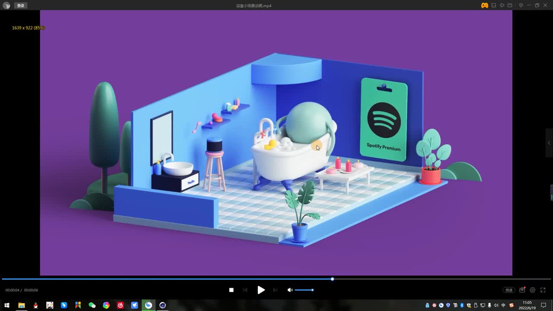
Task: Enter fullscreen mode with the expand icon
Action: click(543, 290)
